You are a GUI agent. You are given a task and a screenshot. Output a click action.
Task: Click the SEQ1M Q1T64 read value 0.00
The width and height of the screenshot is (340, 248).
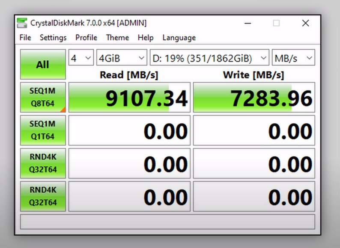(129, 130)
